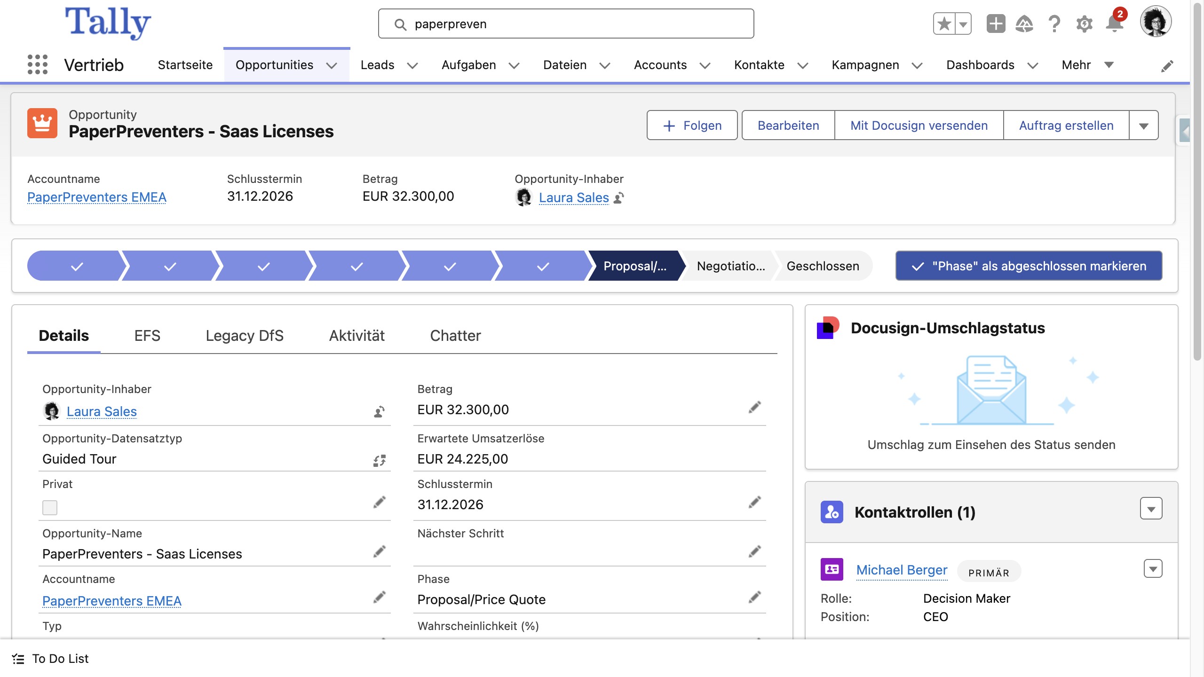Image resolution: width=1204 pixels, height=677 pixels.
Task: Toggle the Privat checkbox
Action: (50, 507)
